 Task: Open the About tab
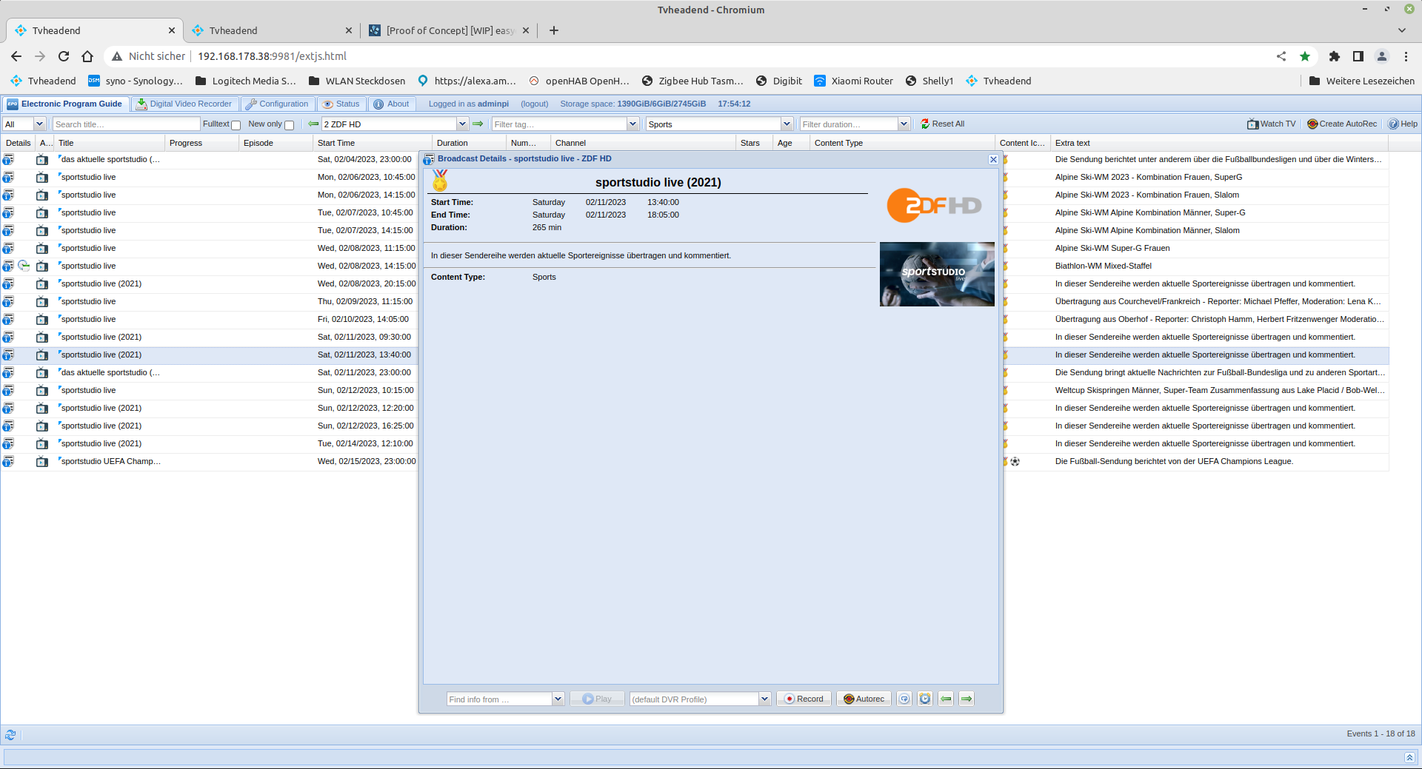coord(392,104)
